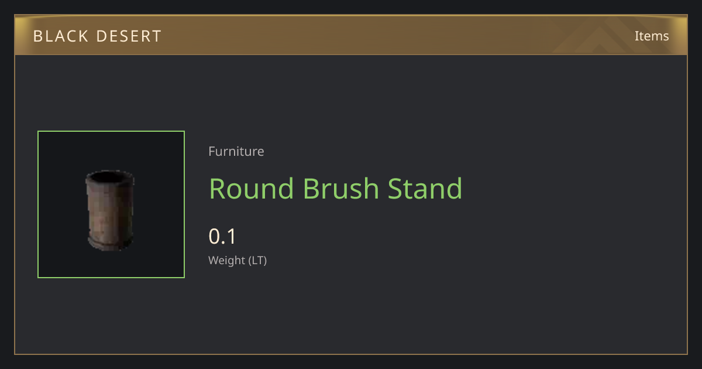Click the 0.1 weight value
702x369 pixels.
point(222,237)
